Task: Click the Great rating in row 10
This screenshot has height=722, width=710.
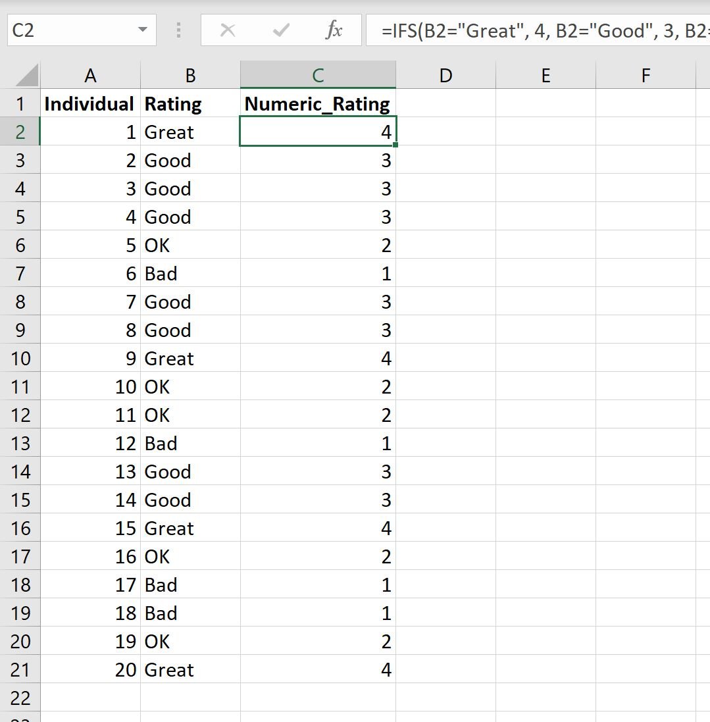Action: coord(190,358)
